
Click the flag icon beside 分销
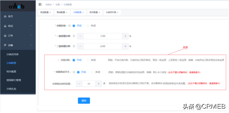click(x=5, y=45)
